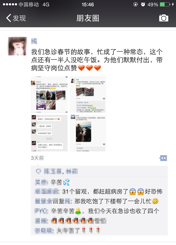Tap the camera icon to post a moment
Image resolution: width=176 pixels, height=245 pixels.
point(164,18)
